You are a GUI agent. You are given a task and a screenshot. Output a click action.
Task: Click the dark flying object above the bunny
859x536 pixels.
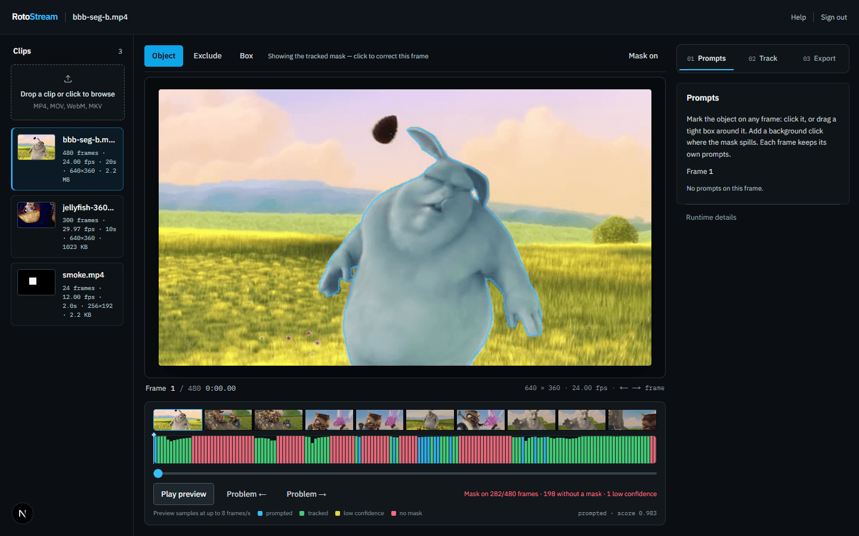[x=385, y=129]
